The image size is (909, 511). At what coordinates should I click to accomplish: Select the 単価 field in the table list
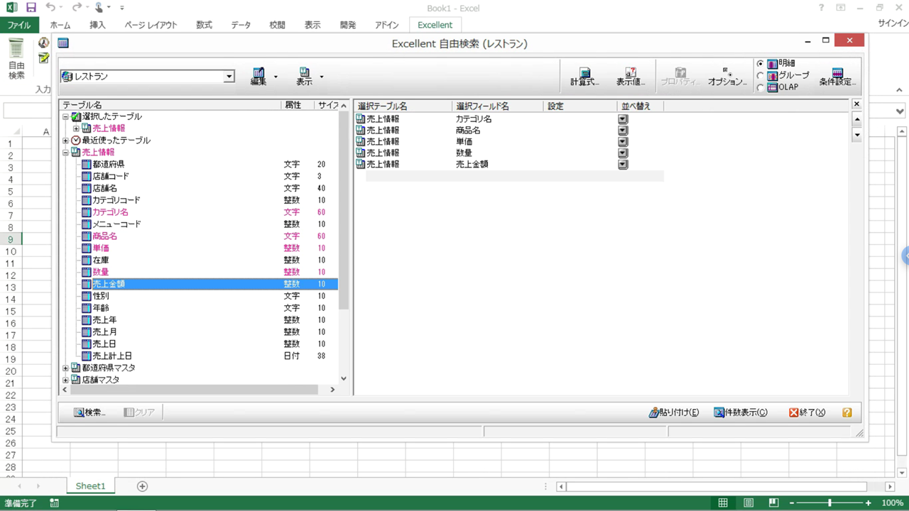point(101,248)
